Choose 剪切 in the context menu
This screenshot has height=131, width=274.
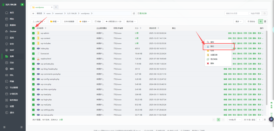pos(218,46)
